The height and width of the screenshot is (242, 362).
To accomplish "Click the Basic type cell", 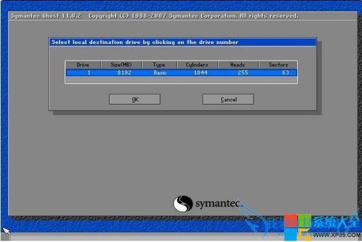I will coord(160,73).
